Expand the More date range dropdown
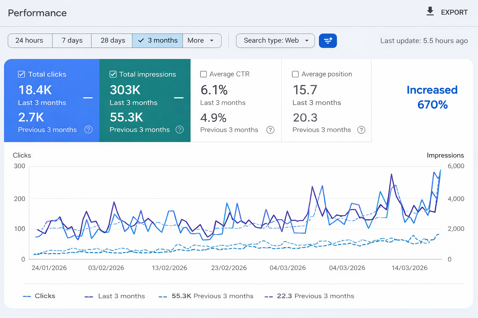478x318 pixels. pyautogui.click(x=201, y=41)
